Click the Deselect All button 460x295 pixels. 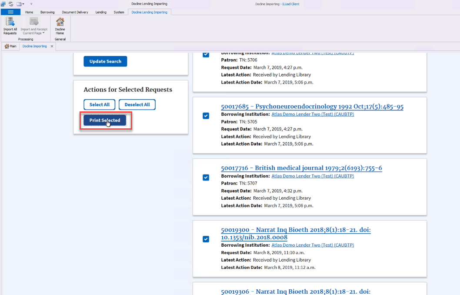pos(137,104)
